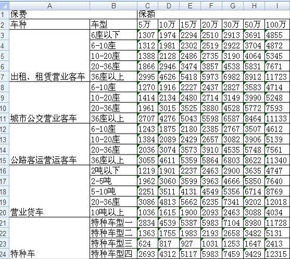Click the 车型 header cell

[x=114, y=24]
